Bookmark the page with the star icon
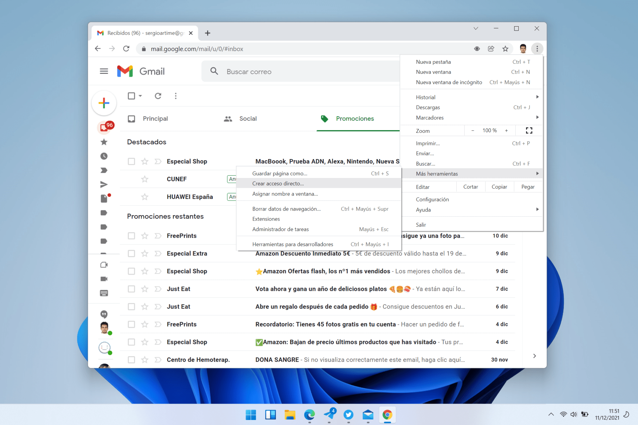 coord(505,48)
